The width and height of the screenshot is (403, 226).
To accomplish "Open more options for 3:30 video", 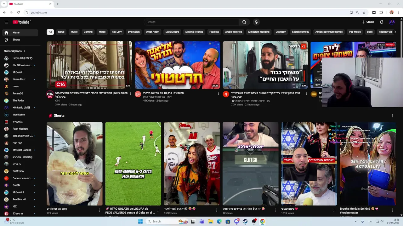I will tap(306, 93).
